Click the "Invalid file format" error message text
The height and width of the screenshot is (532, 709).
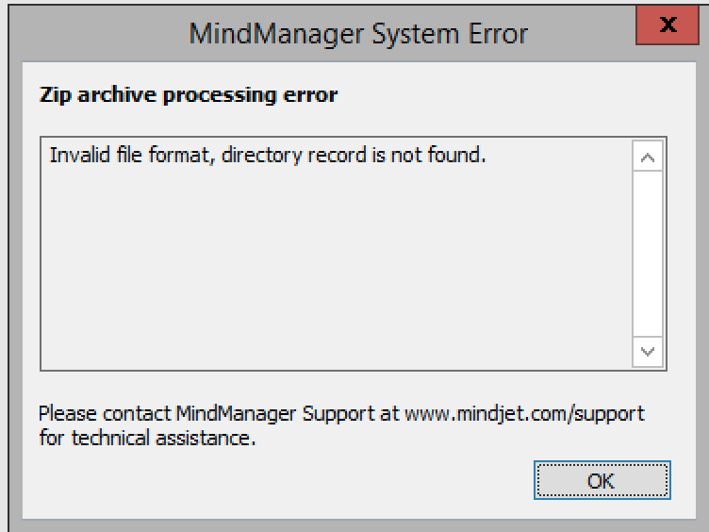[x=267, y=155]
